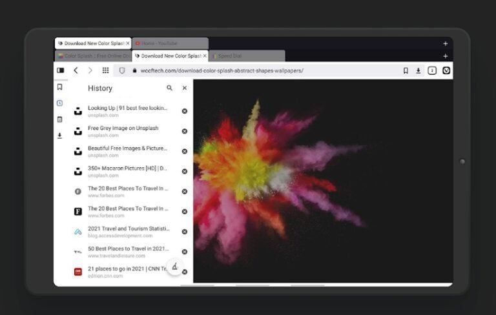Bookmark this page from address bar
Screen dimensions: 496x315
tap(406, 70)
